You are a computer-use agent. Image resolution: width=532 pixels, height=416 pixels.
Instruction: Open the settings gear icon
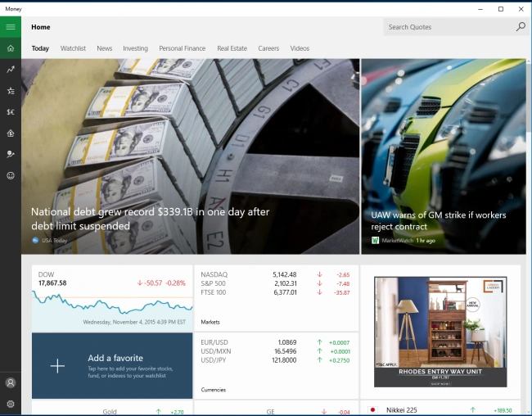11,404
